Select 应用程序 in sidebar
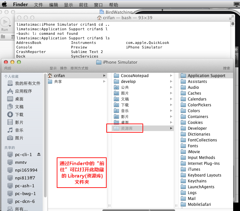 (x=20, y=91)
